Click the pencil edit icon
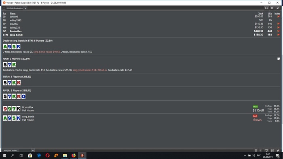The width and height of the screenshot is (283, 159). (278, 8)
